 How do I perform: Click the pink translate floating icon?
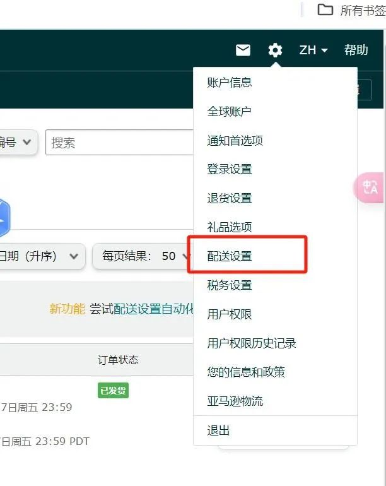(x=369, y=187)
